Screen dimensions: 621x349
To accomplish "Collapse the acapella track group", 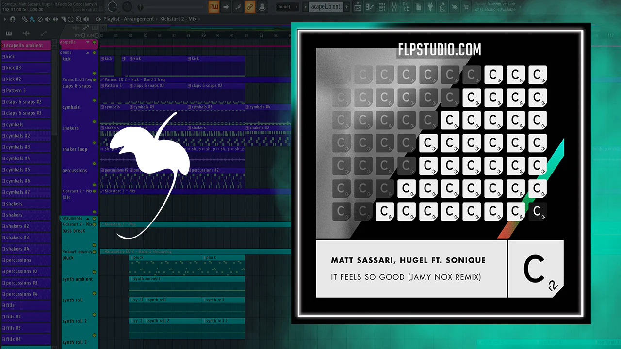I will coord(88,42).
